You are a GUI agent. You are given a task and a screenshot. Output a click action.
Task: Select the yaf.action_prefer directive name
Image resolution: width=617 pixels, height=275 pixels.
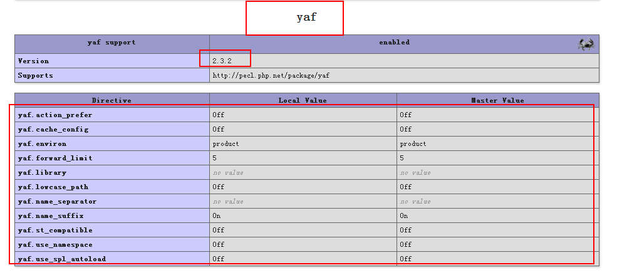(54, 115)
